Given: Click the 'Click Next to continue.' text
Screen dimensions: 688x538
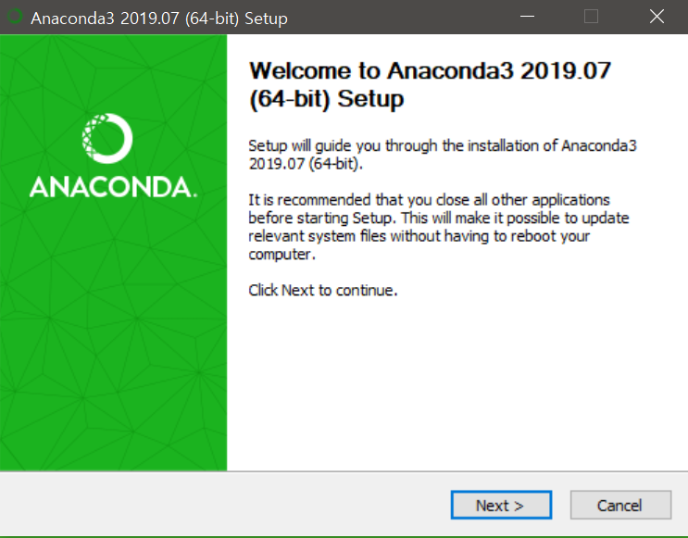Looking at the screenshot, I should coord(323,290).
